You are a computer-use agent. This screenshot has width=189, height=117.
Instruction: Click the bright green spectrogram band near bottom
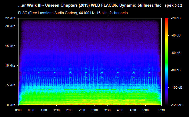click(x=90, y=98)
